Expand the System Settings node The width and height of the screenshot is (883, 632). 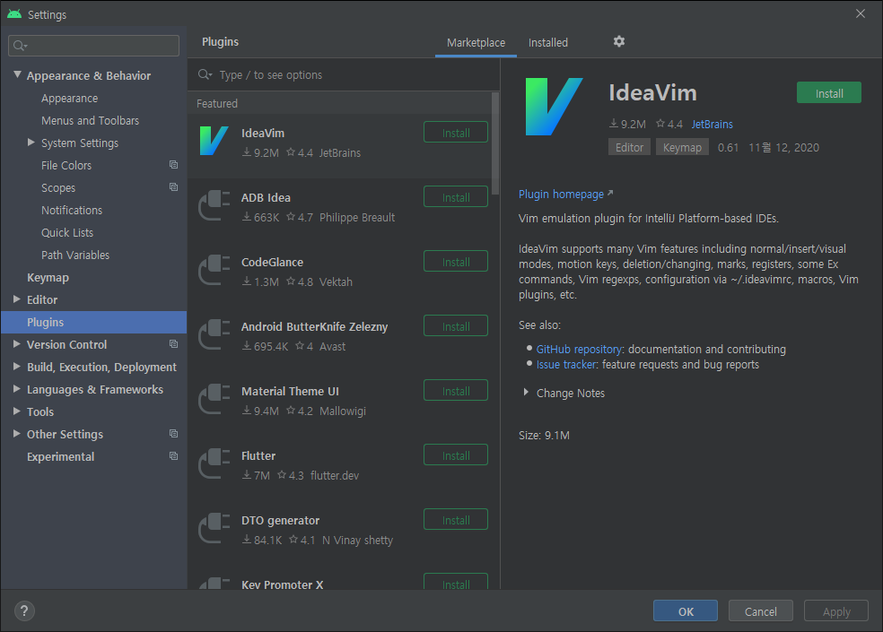tap(31, 143)
